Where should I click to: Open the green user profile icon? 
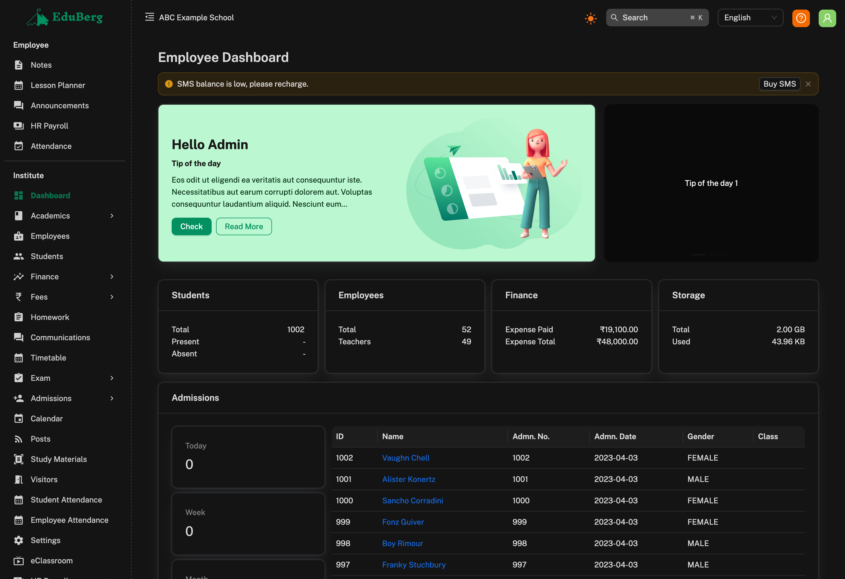(827, 18)
